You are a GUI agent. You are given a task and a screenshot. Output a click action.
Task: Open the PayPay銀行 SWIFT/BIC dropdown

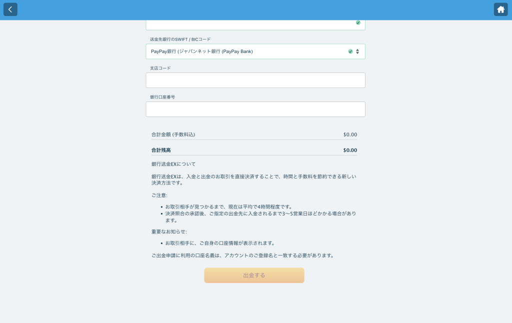tap(255, 51)
